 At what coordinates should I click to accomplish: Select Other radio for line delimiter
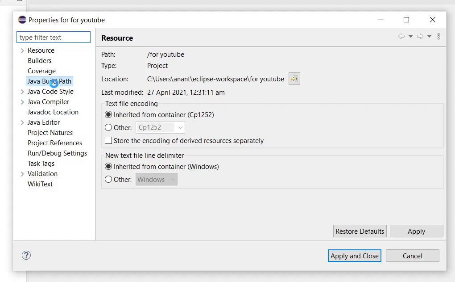pos(108,179)
